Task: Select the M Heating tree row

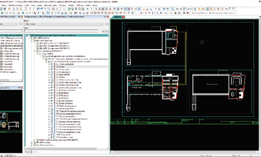Action: click(51, 51)
